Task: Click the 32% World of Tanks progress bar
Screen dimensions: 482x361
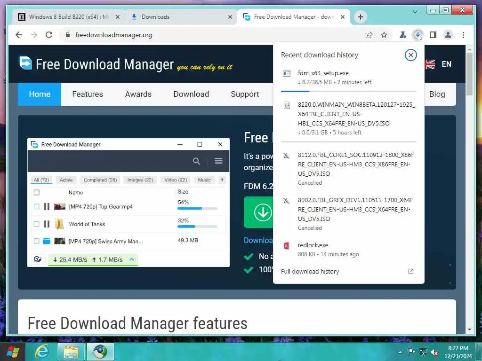Action: coord(197,227)
